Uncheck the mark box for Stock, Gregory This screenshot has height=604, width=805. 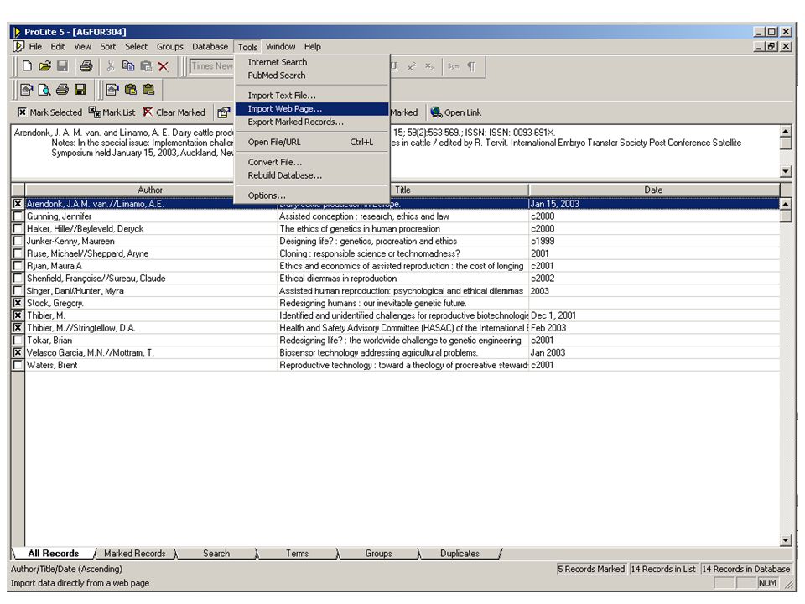pyautogui.click(x=18, y=303)
